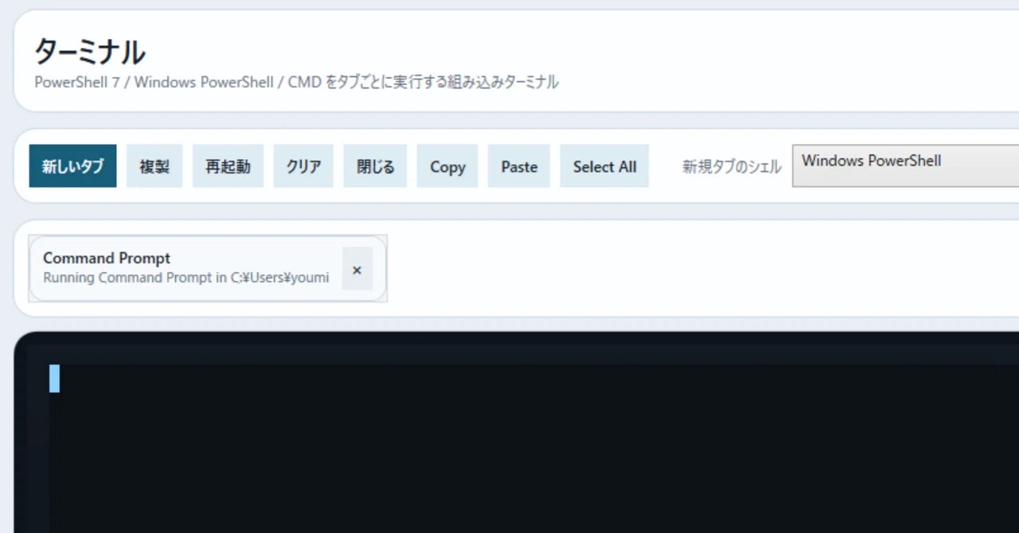Click the ターミナル page heading
Viewport: 1019px width, 533px height.
point(90,52)
